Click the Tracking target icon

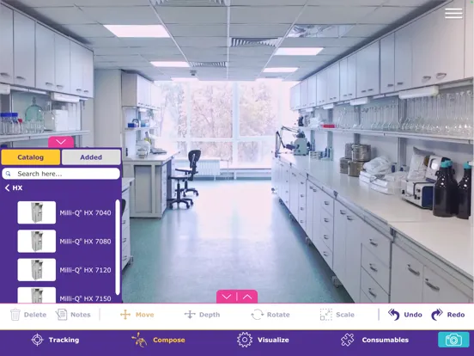pos(37,340)
